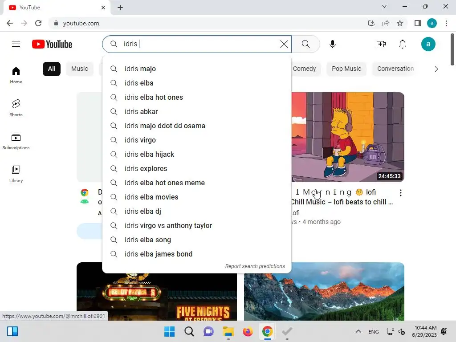
Task: Open Firefox from the taskbar
Action: pyautogui.click(x=248, y=331)
